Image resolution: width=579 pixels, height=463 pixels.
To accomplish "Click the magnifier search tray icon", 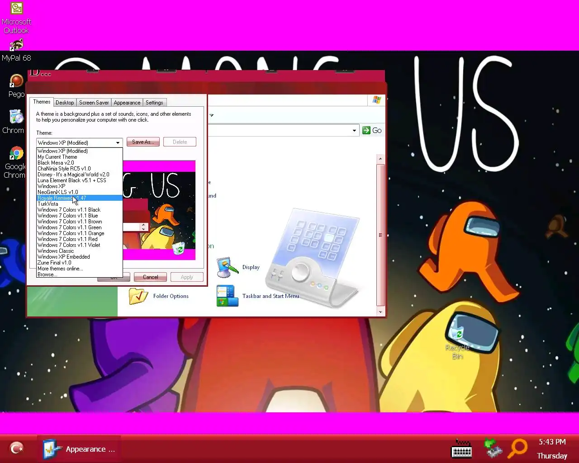I will pyautogui.click(x=517, y=449).
